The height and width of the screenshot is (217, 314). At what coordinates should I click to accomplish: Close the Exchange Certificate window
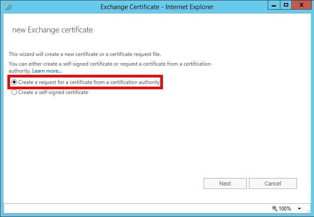pos(301,5)
